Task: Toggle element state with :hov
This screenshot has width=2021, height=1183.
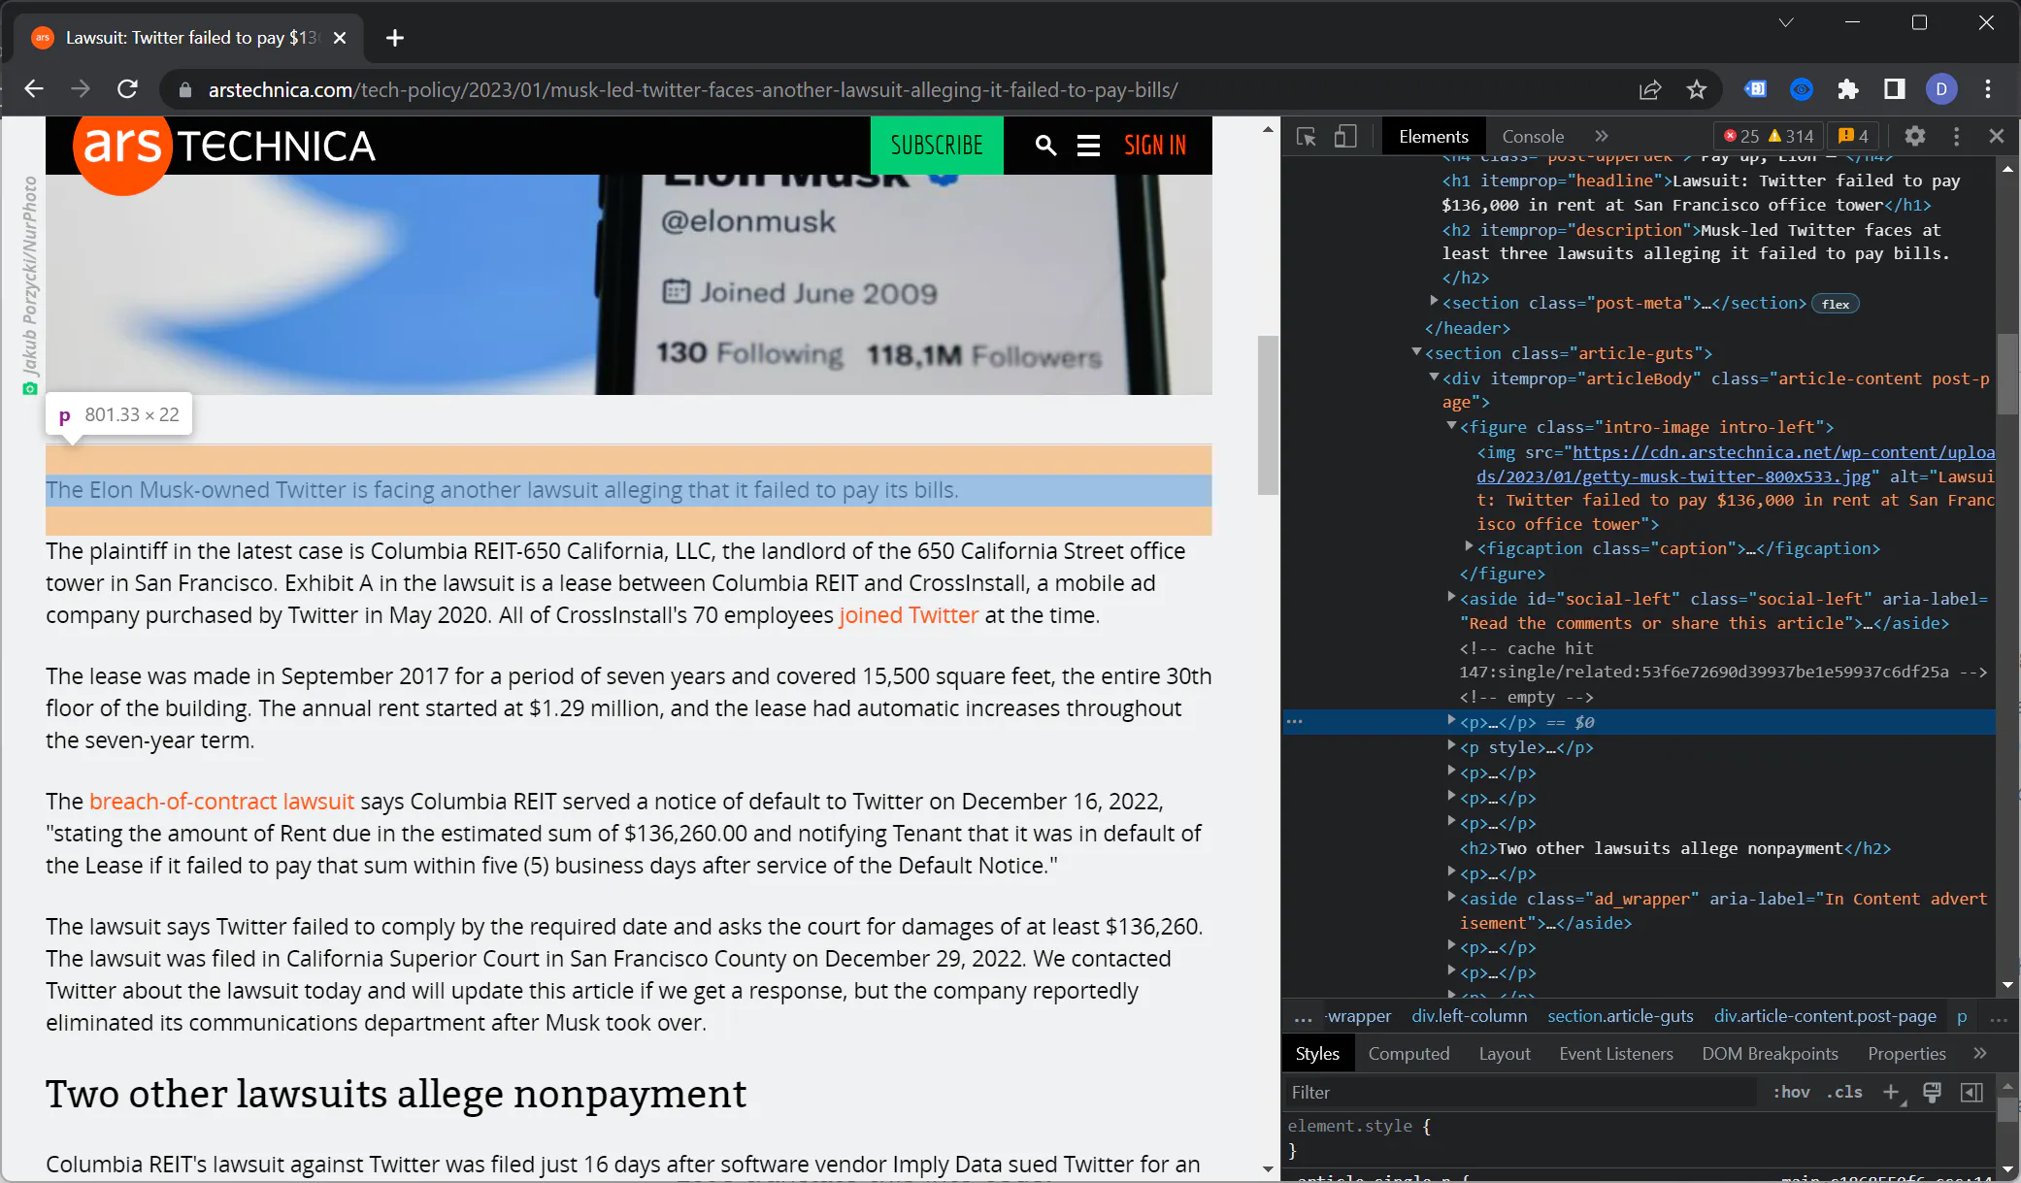Action: pos(1791,1092)
